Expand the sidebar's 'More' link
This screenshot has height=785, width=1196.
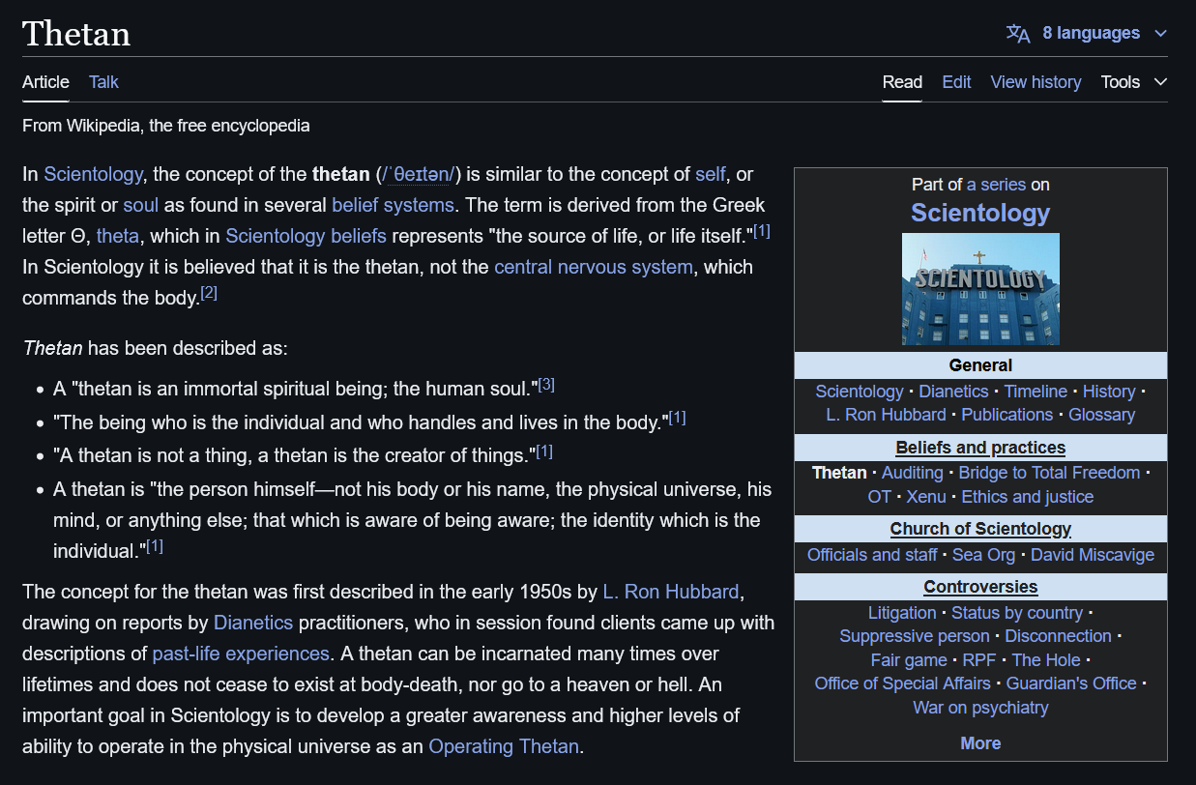980,743
